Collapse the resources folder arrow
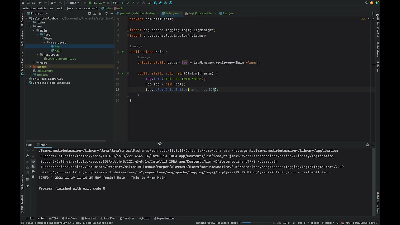 (x=37, y=55)
